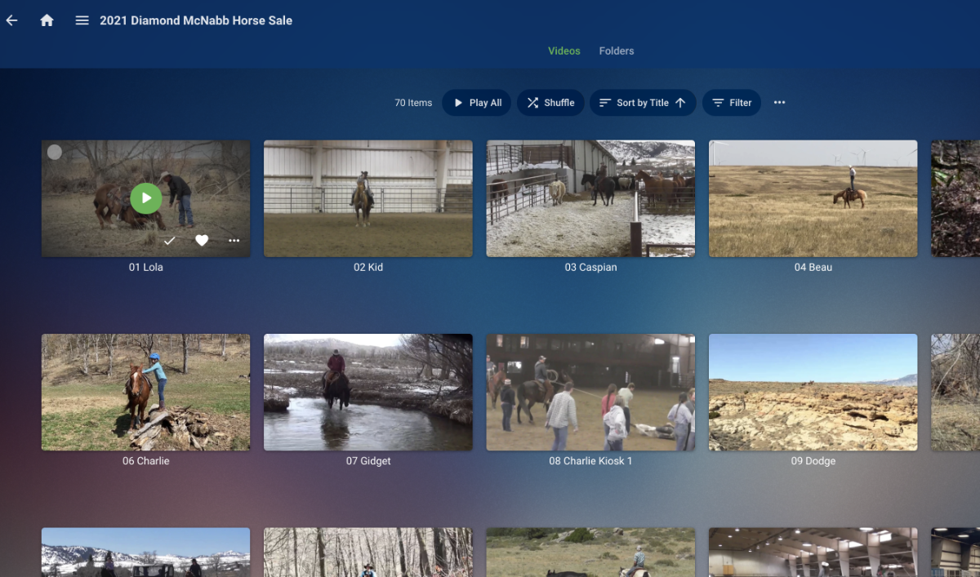Open the more options dots on 01 Lola
Image resolution: width=980 pixels, height=577 pixels.
point(234,240)
